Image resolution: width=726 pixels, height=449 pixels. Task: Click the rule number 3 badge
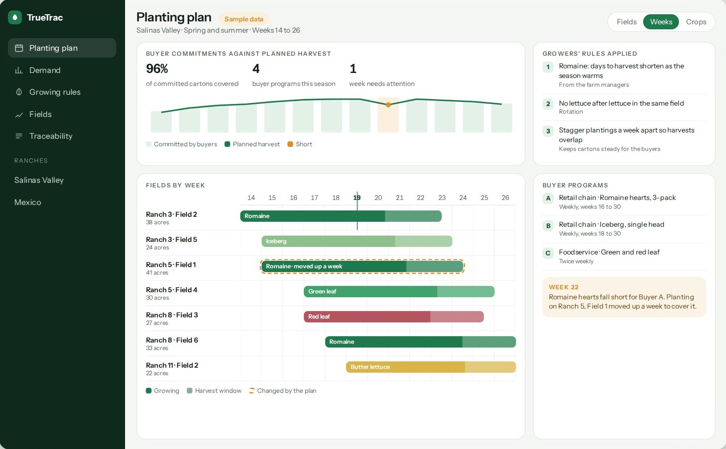coord(548,131)
